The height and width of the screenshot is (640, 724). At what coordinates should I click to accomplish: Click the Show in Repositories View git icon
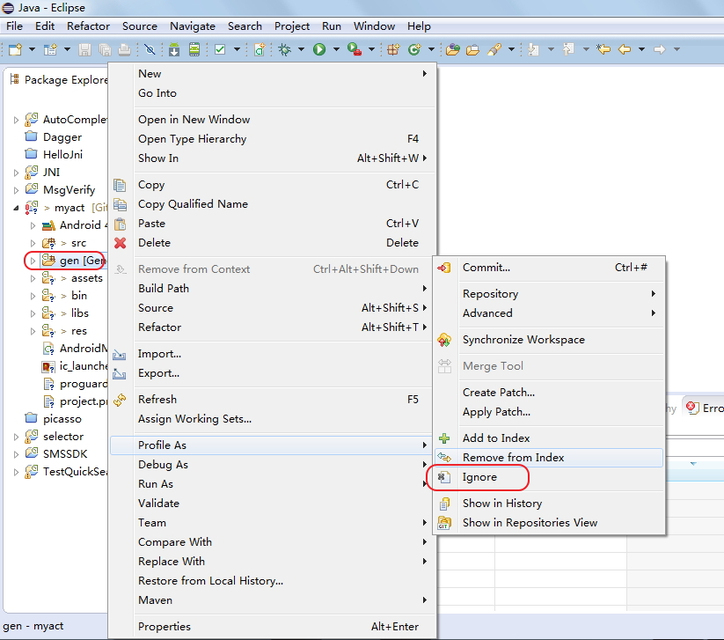[444, 523]
